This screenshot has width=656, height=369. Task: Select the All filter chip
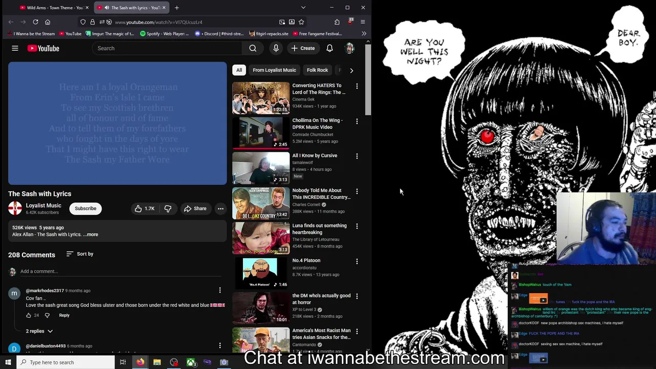point(239,70)
